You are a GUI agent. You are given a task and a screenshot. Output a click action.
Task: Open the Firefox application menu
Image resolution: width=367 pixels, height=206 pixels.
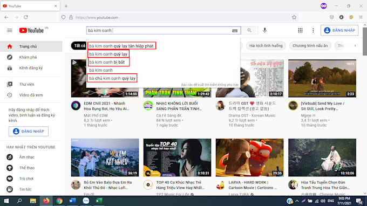point(361,17)
